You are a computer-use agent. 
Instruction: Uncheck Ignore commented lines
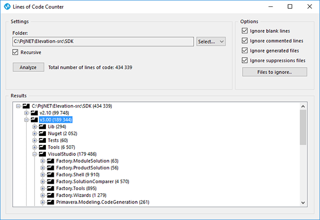pyautogui.click(x=244, y=40)
